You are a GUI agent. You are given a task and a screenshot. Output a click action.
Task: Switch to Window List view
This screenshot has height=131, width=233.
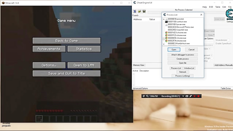coord(189,68)
